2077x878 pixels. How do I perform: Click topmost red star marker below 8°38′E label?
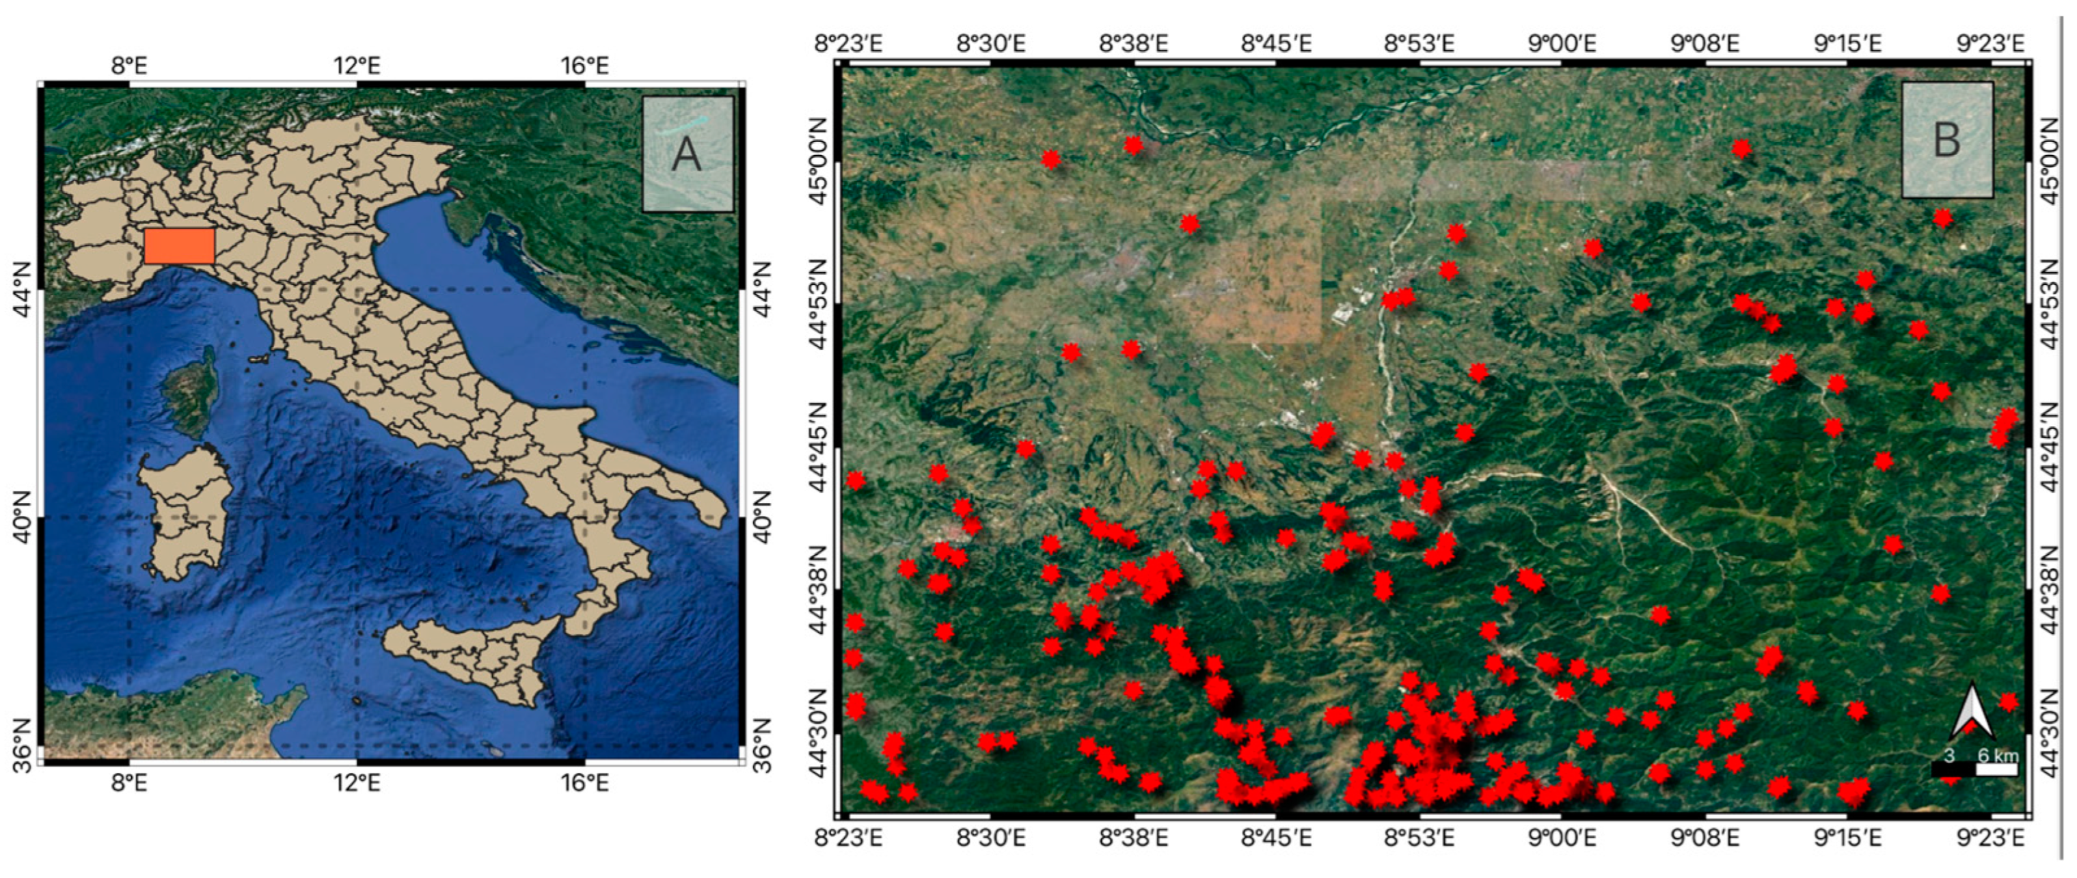(x=1134, y=145)
